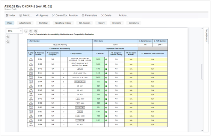Open the Index list
Viewport: 211px width, 136px height.
click(x=11, y=15)
